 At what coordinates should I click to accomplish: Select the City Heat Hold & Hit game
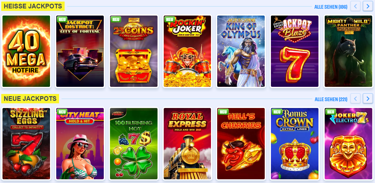pos(80,144)
